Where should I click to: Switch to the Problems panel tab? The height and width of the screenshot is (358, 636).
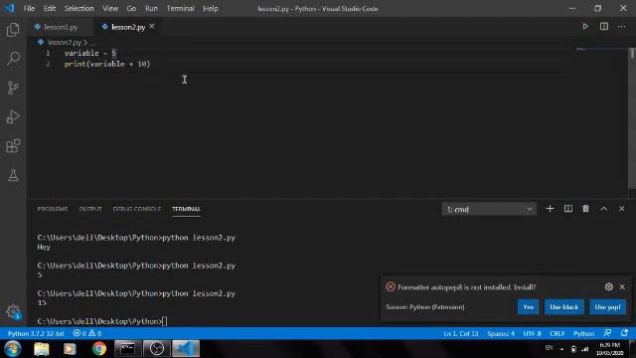click(x=53, y=209)
